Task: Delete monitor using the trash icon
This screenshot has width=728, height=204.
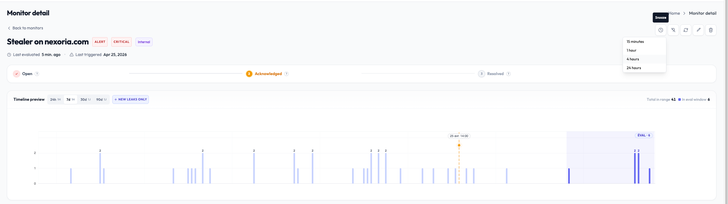Action: [x=710, y=30]
